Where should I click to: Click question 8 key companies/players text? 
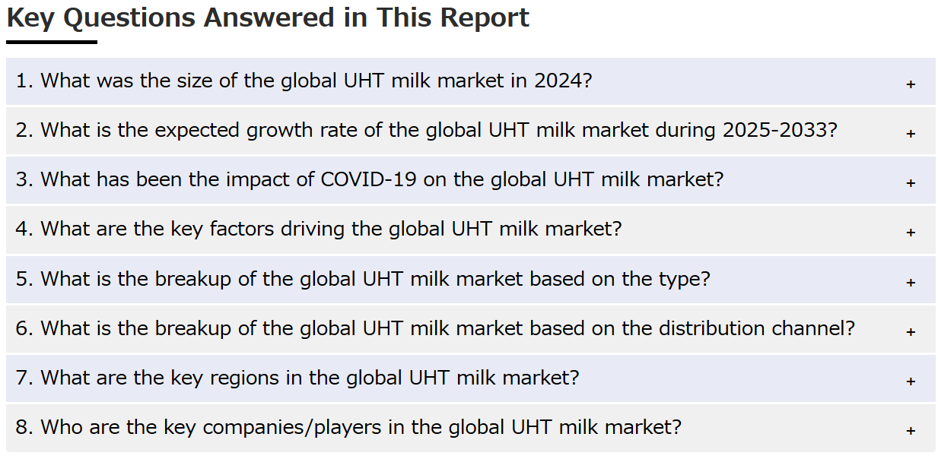pos(348,427)
